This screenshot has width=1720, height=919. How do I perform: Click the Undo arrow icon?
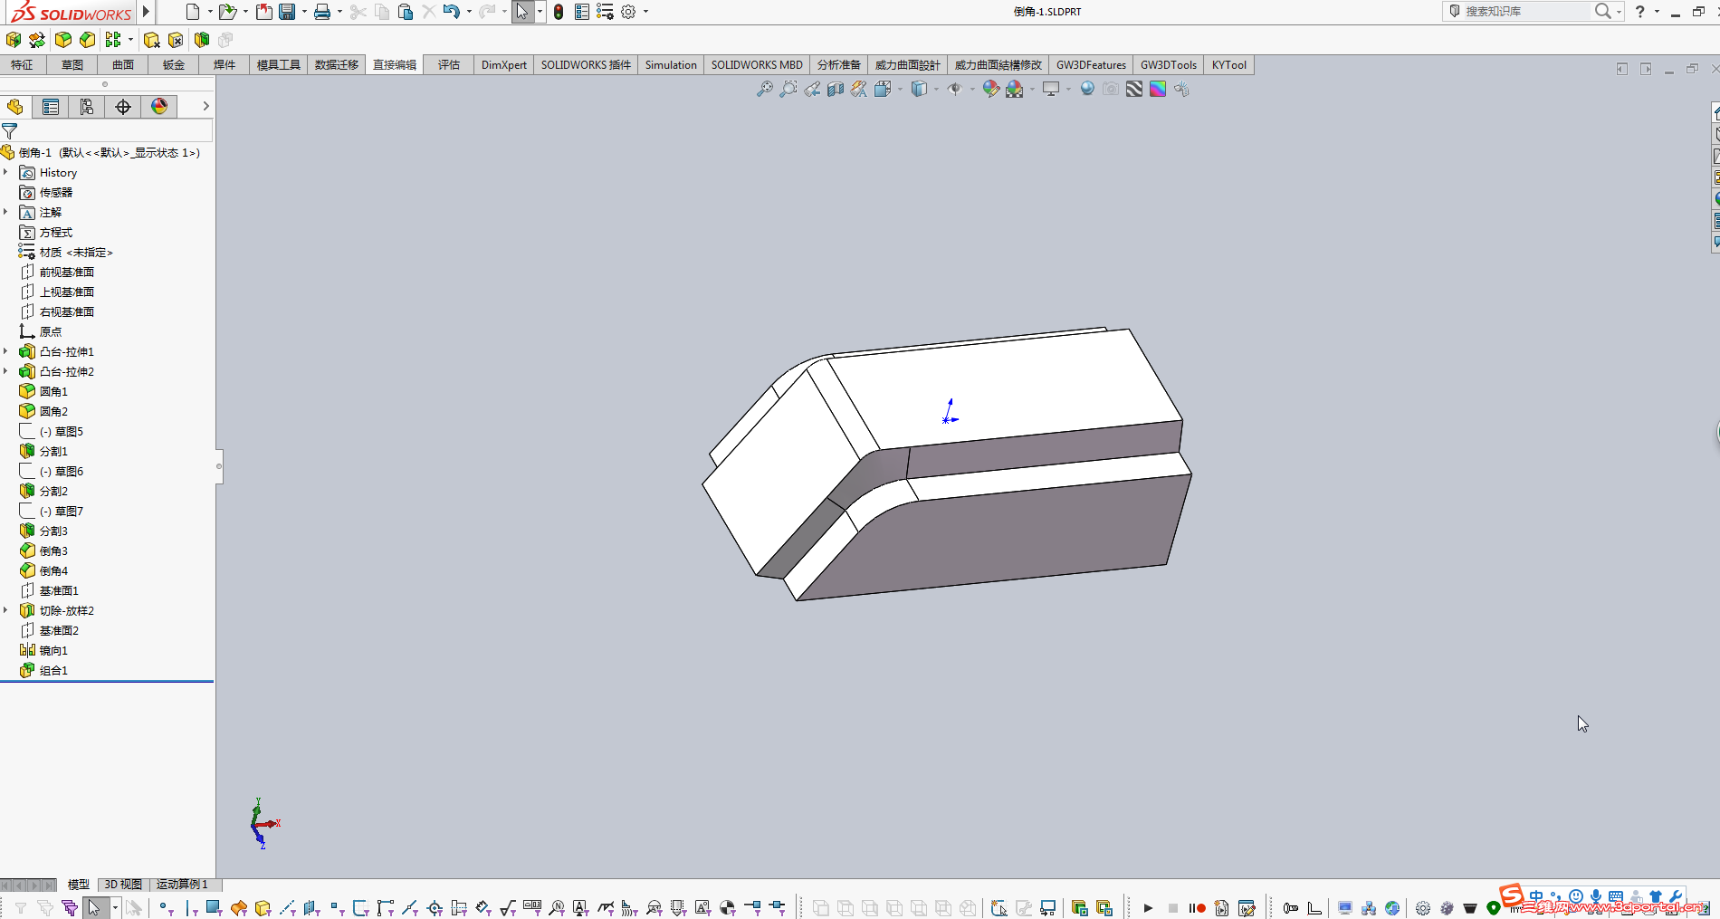click(x=451, y=12)
